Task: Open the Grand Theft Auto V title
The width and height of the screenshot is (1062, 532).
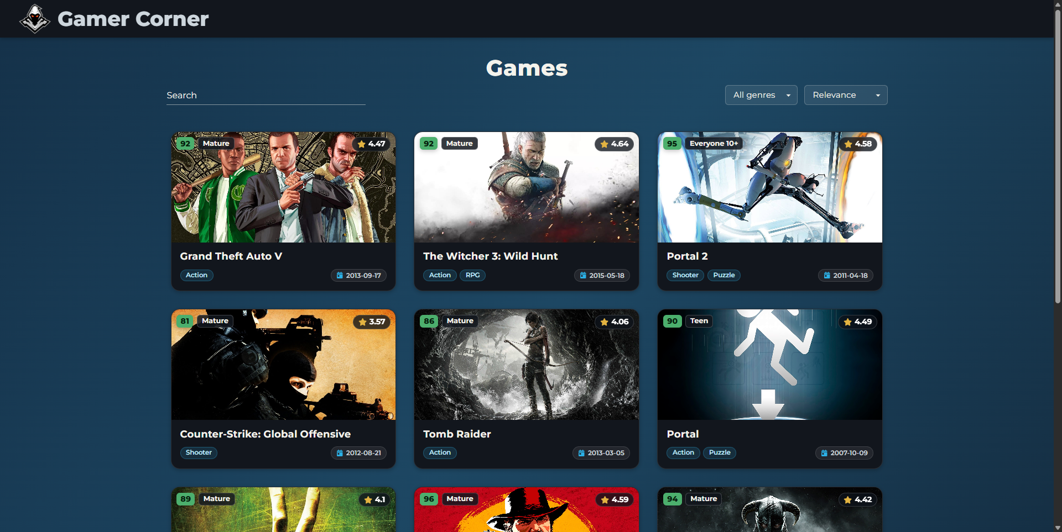Action: coord(231,256)
